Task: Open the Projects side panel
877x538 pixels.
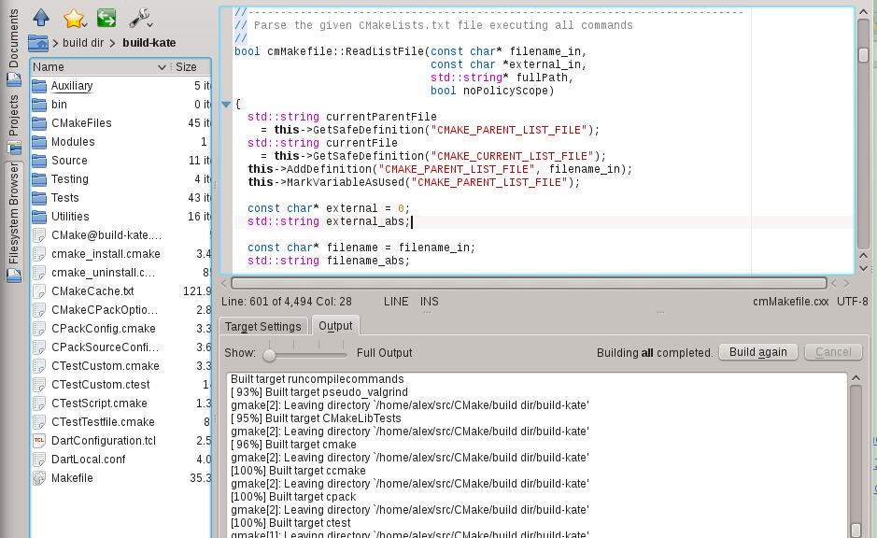Action: (x=14, y=116)
